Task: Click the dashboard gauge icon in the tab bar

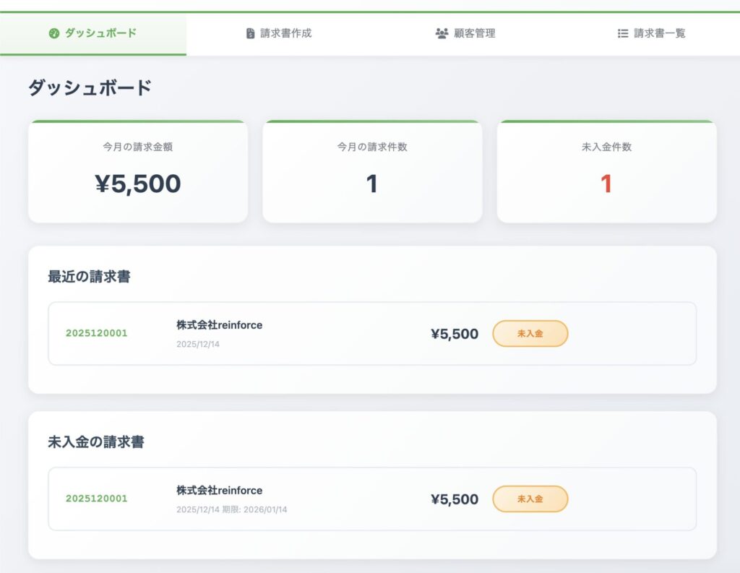Action: [54, 33]
